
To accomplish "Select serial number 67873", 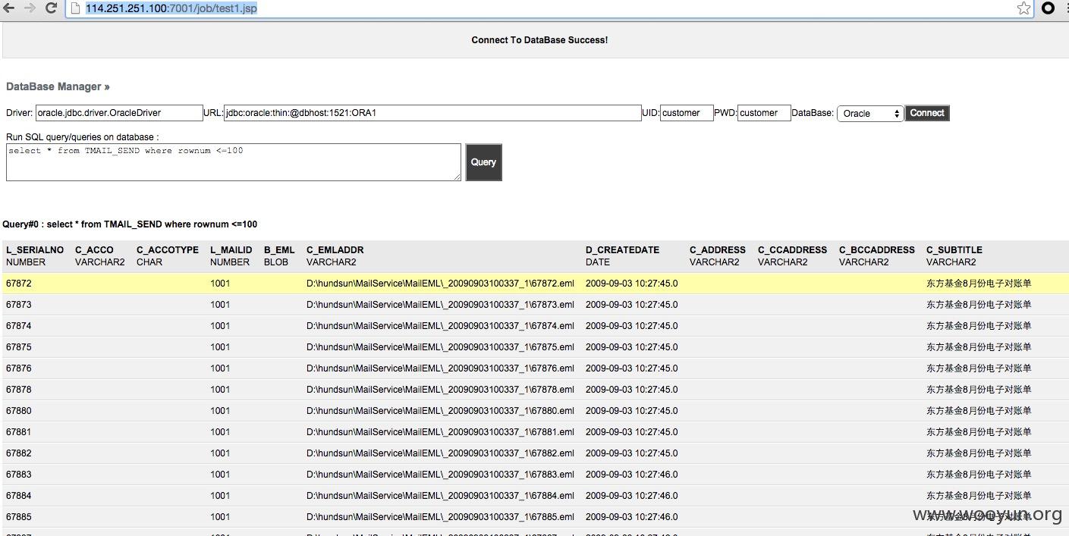I will (x=19, y=305).
